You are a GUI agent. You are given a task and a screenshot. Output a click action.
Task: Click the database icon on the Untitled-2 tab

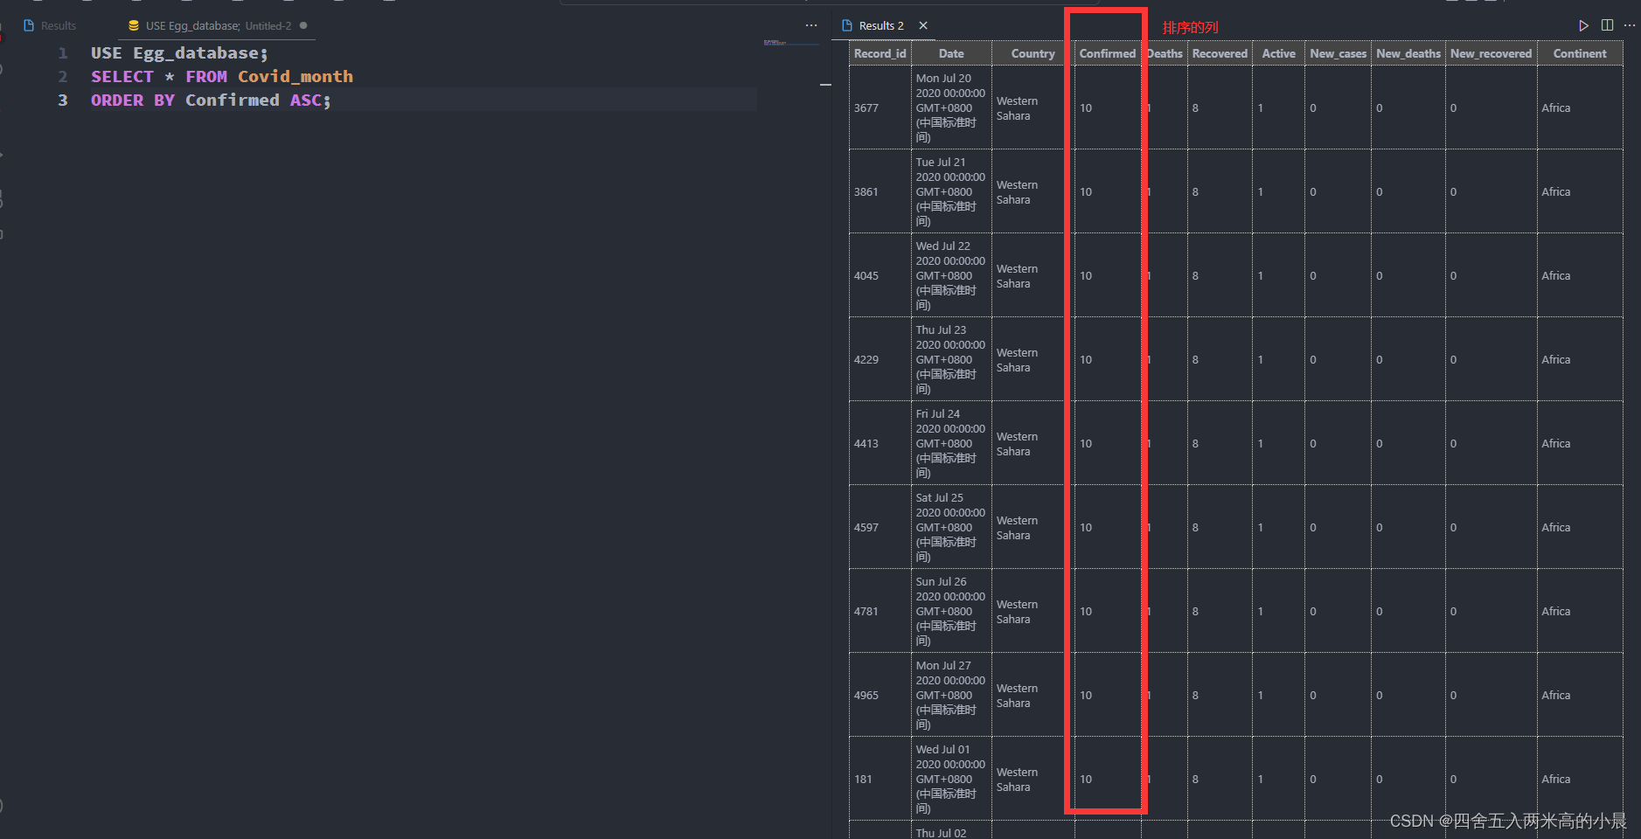tap(134, 26)
